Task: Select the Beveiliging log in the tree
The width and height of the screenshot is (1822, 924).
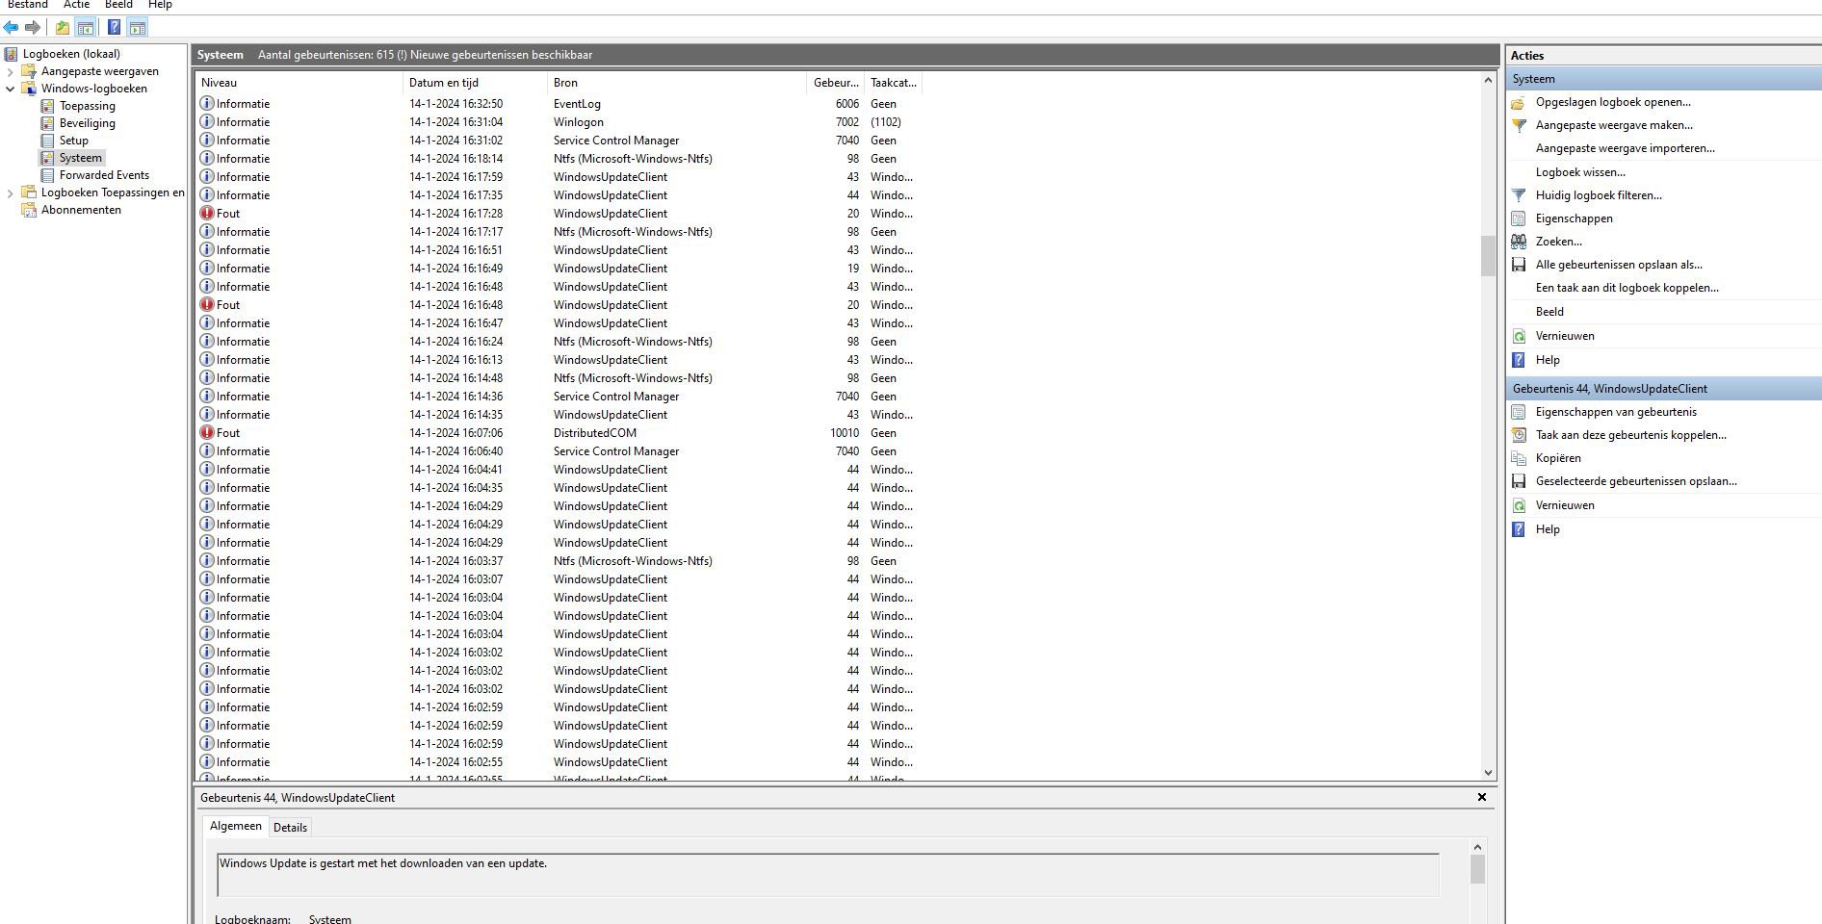Action: tap(87, 123)
